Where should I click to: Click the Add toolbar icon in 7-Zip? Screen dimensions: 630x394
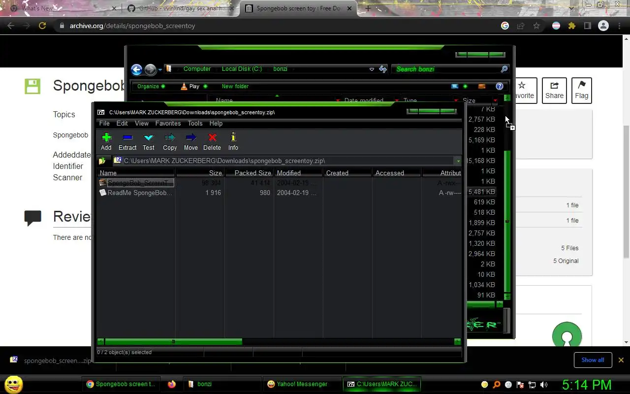coord(106,141)
